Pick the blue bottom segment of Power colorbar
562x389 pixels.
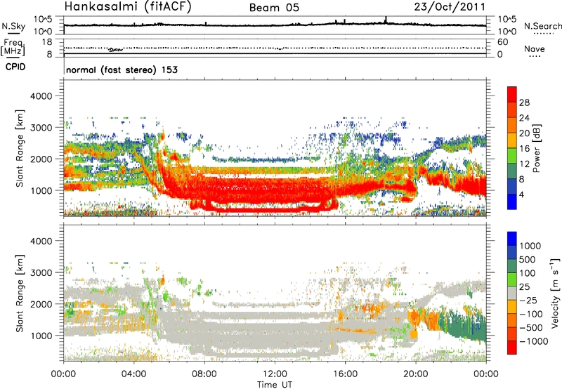(x=511, y=202)
